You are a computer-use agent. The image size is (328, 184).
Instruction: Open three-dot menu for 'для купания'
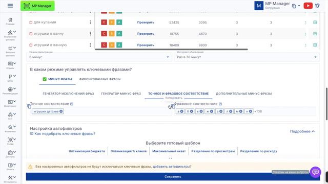[90, 22]
